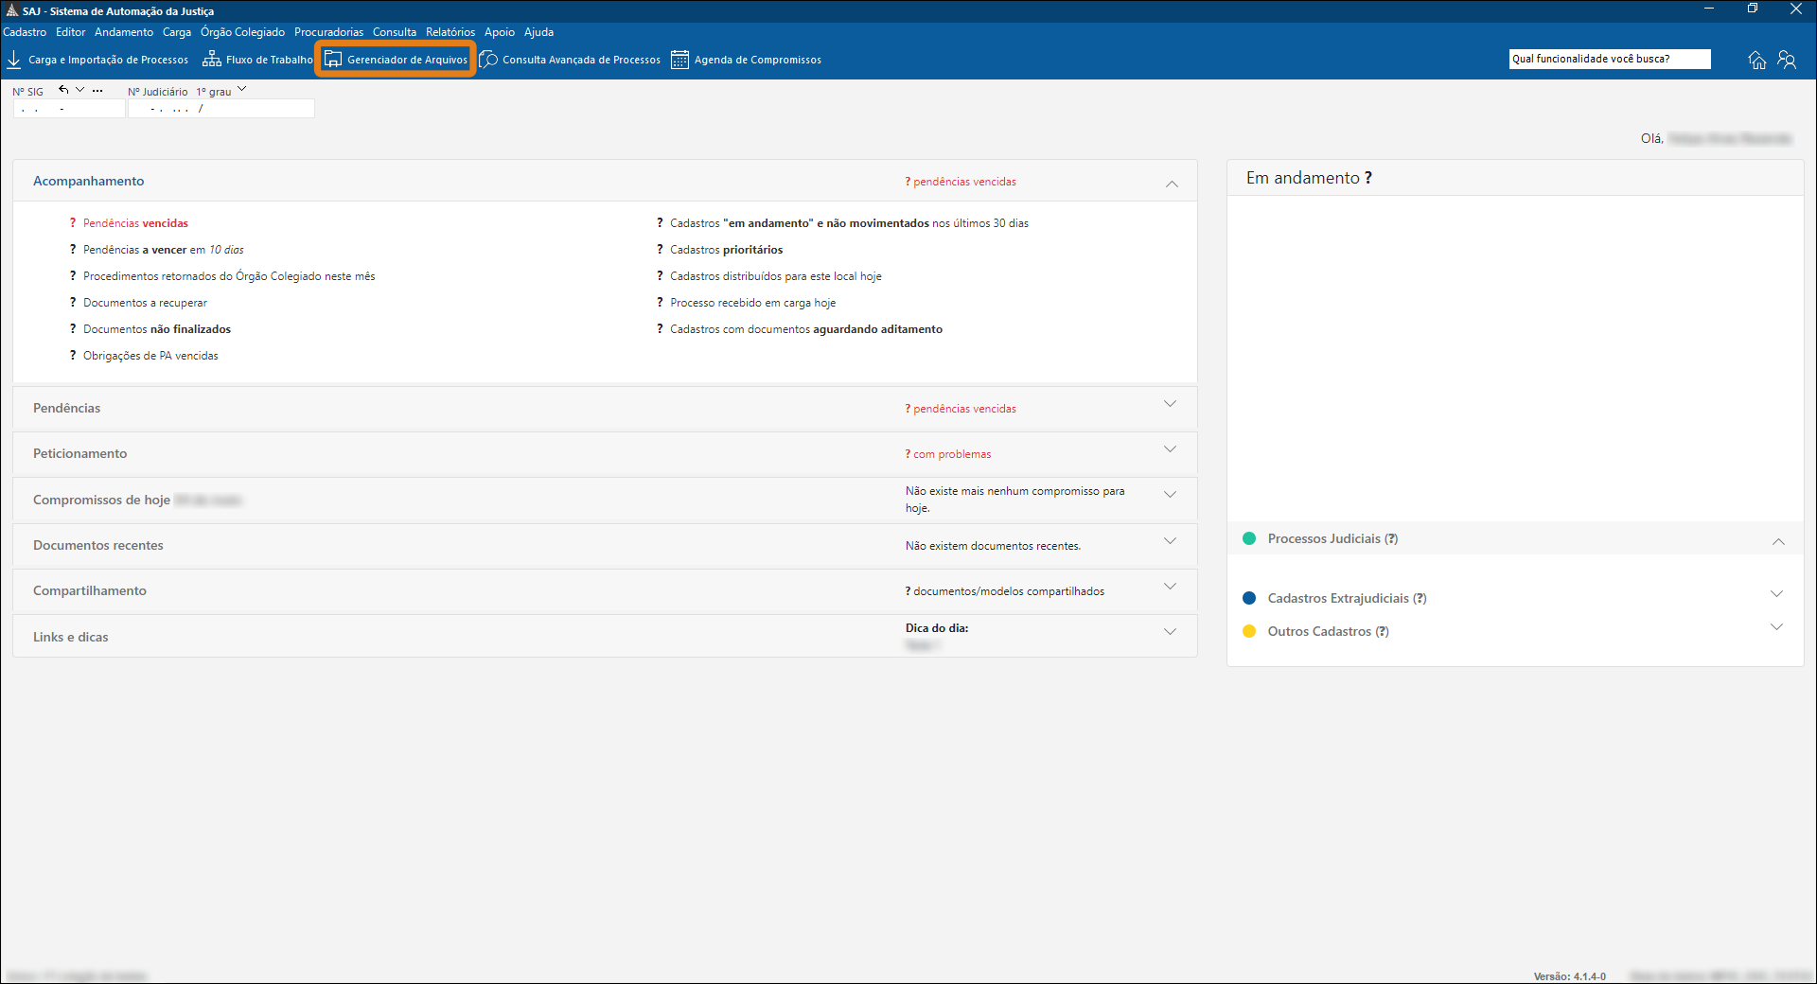Open Cadastros em andamento não movimentados
Viewport: 1817px width, 984px height.
coord(849,223)
